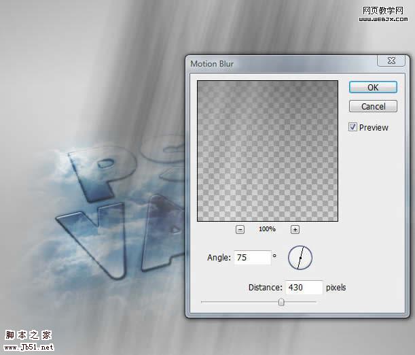Toggle the Preview checkbox

point(353,127)
